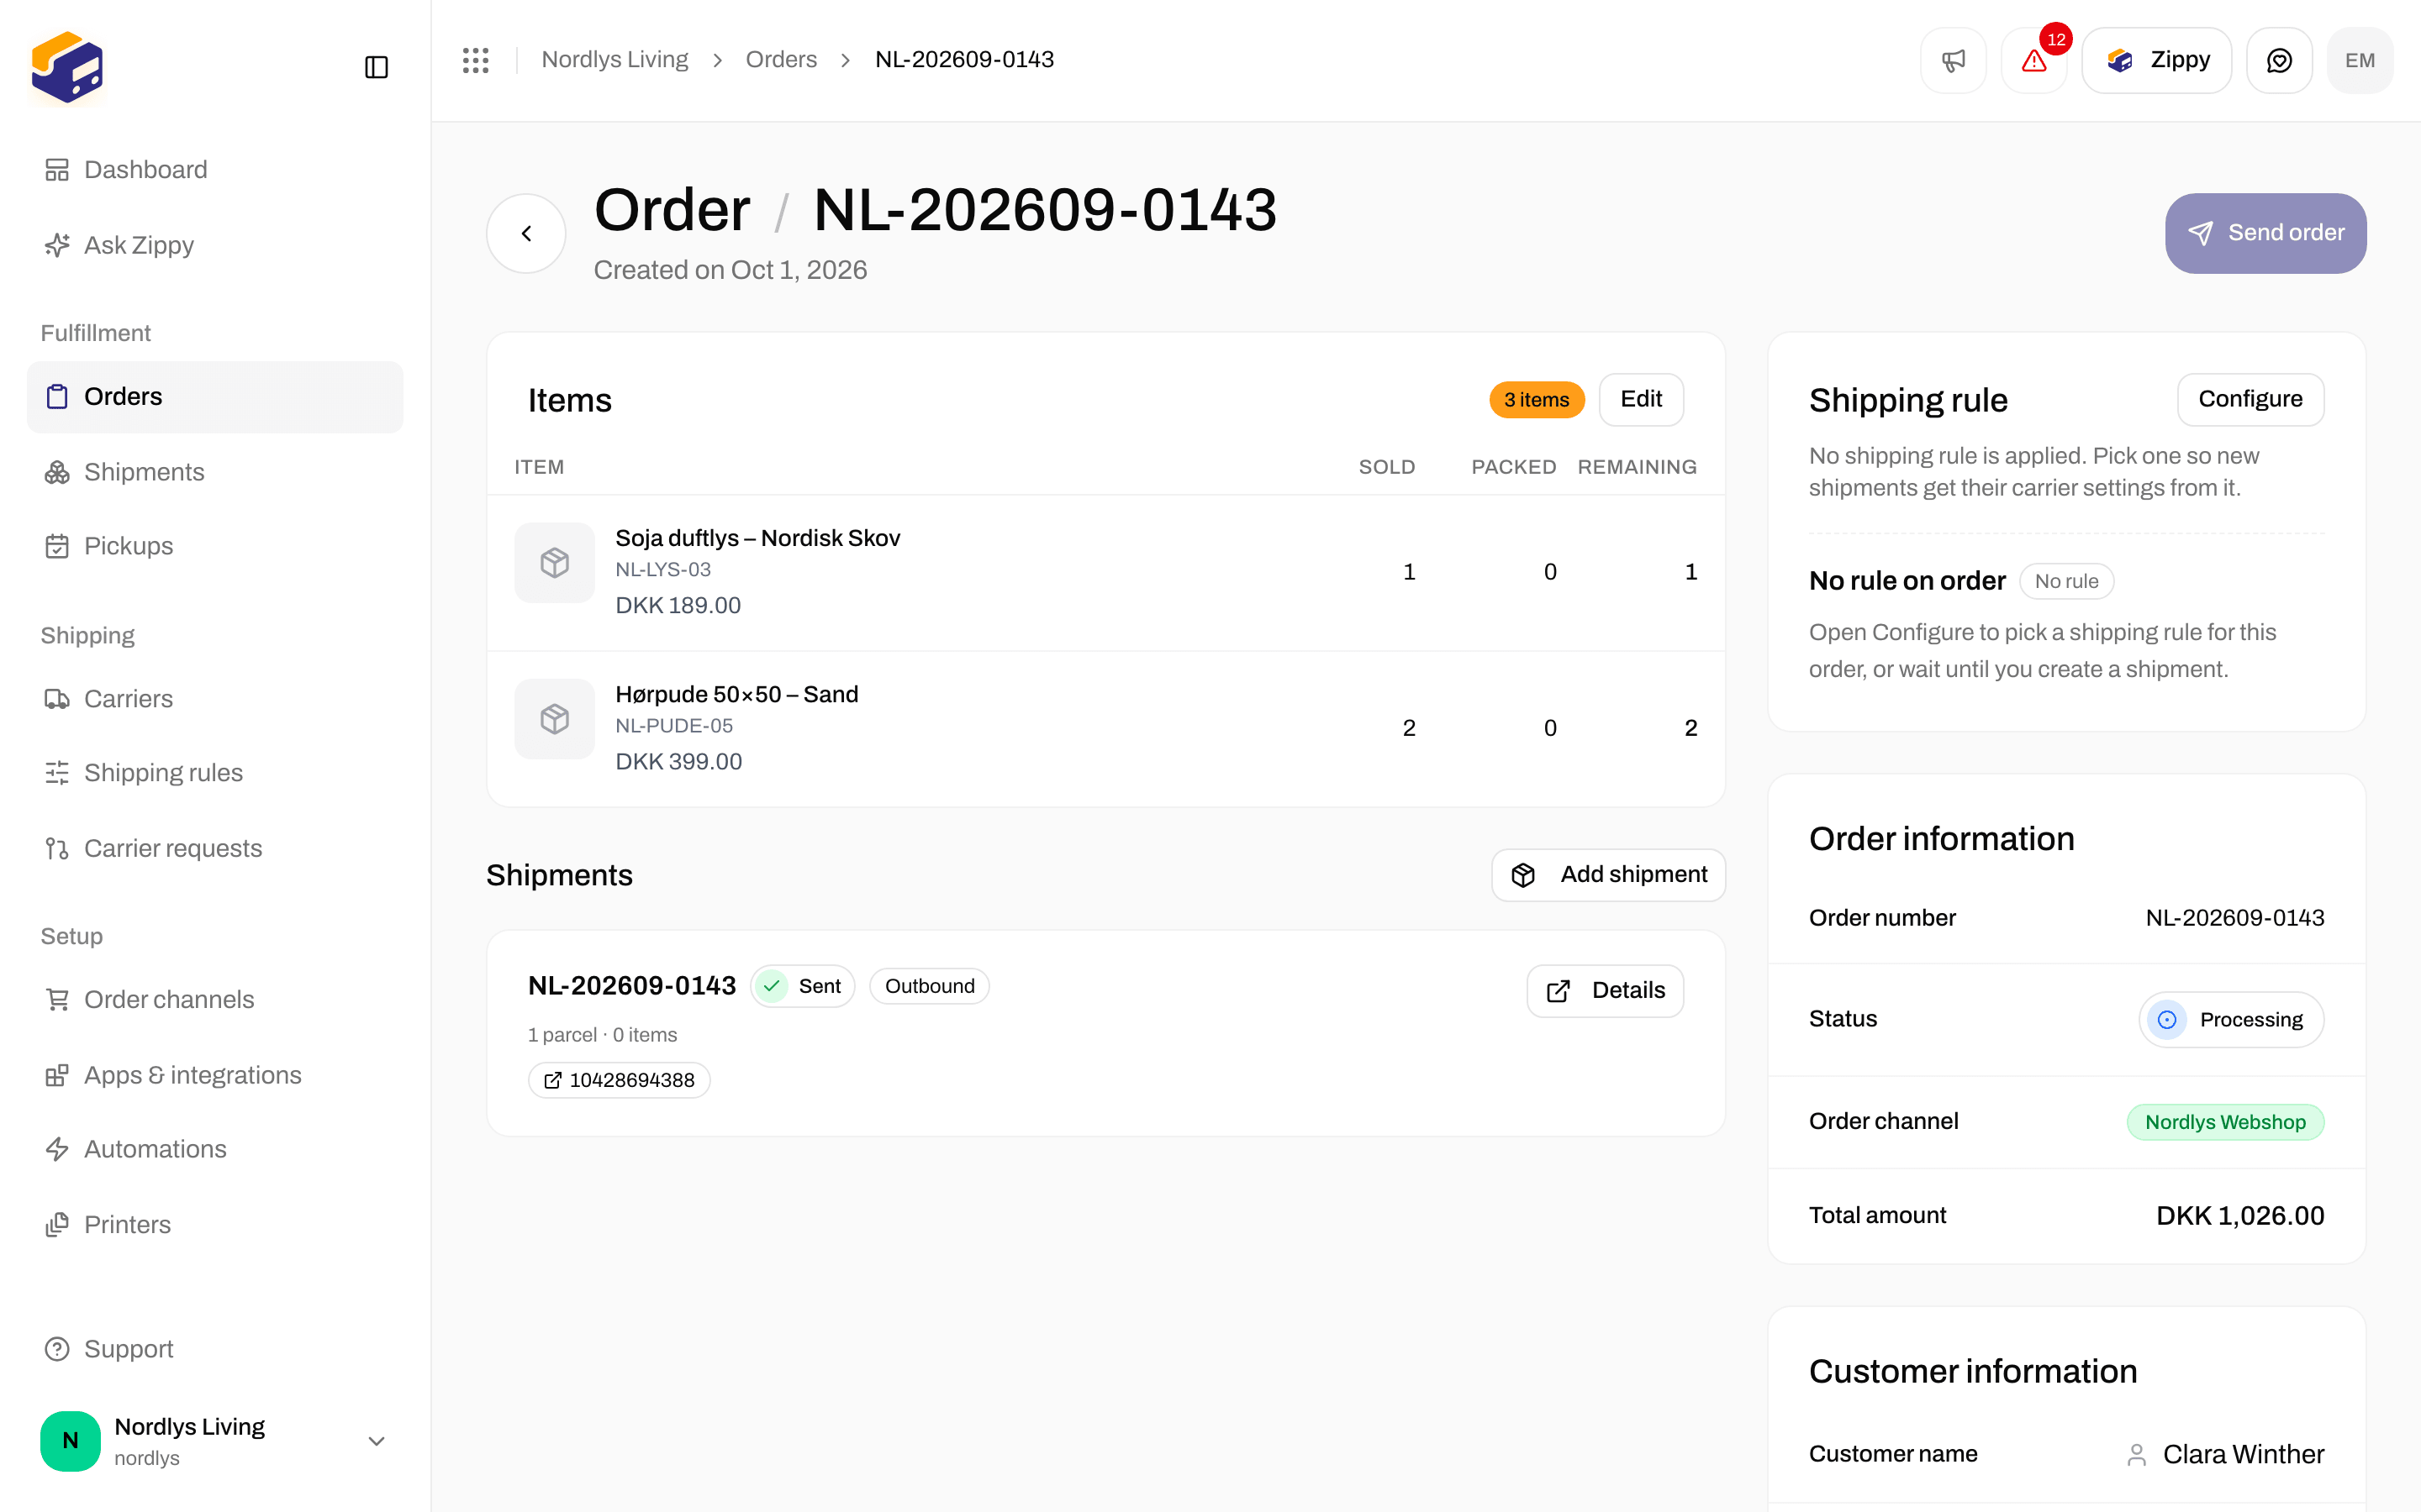This screenshot has height=1512, width=2421.
Task: Click the Configure shipping rule button
Action: tap(2250, 400)
